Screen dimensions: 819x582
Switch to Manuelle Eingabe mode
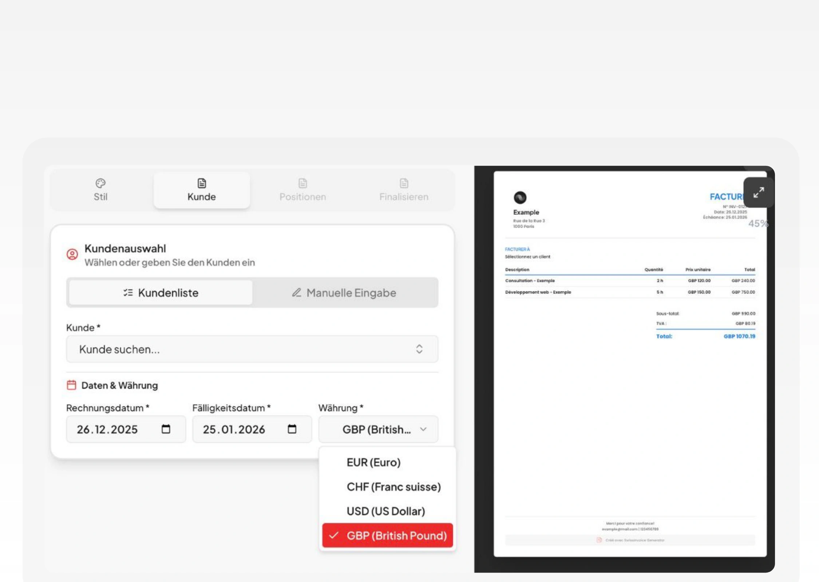344,293
